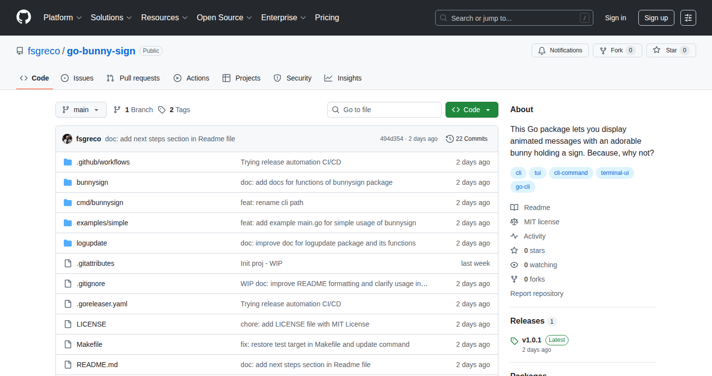Click the Sign in link
Viewport: 712px width, 376px height.
616,18
